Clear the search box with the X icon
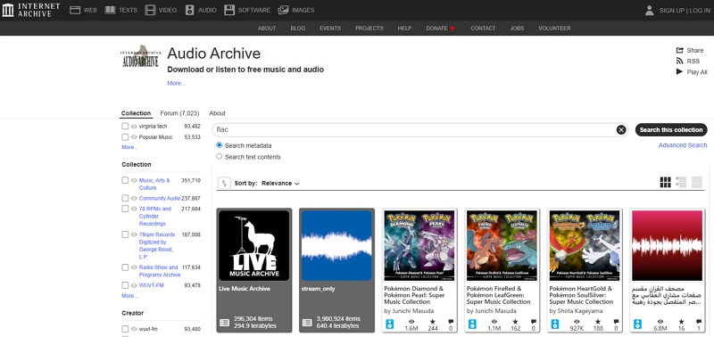Screen dimensions: 714x337 621,130
